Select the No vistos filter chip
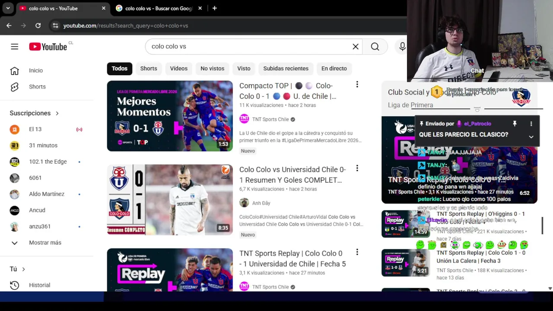 (x=213, y=69)
